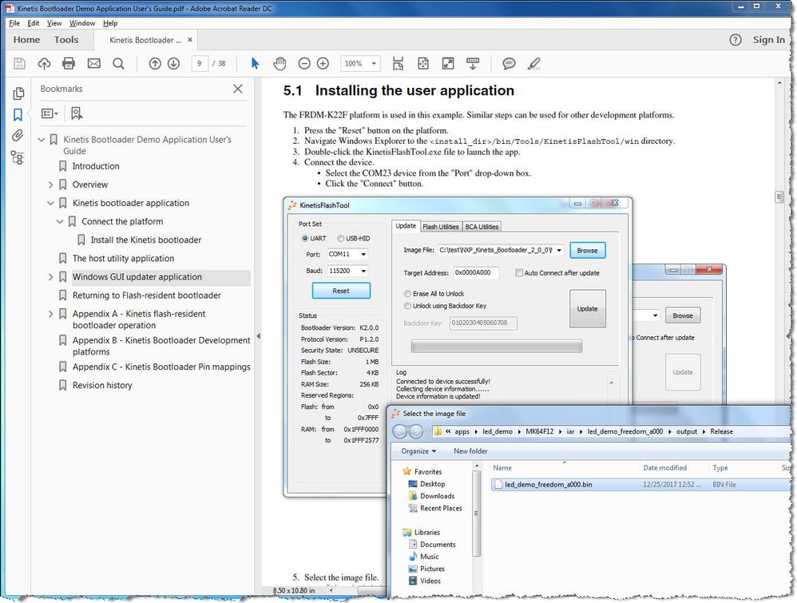The width and height of the screenshot is (797, 603).
Task: Click the Update button in KinetisFlashTool
Action: coord(587,308)
